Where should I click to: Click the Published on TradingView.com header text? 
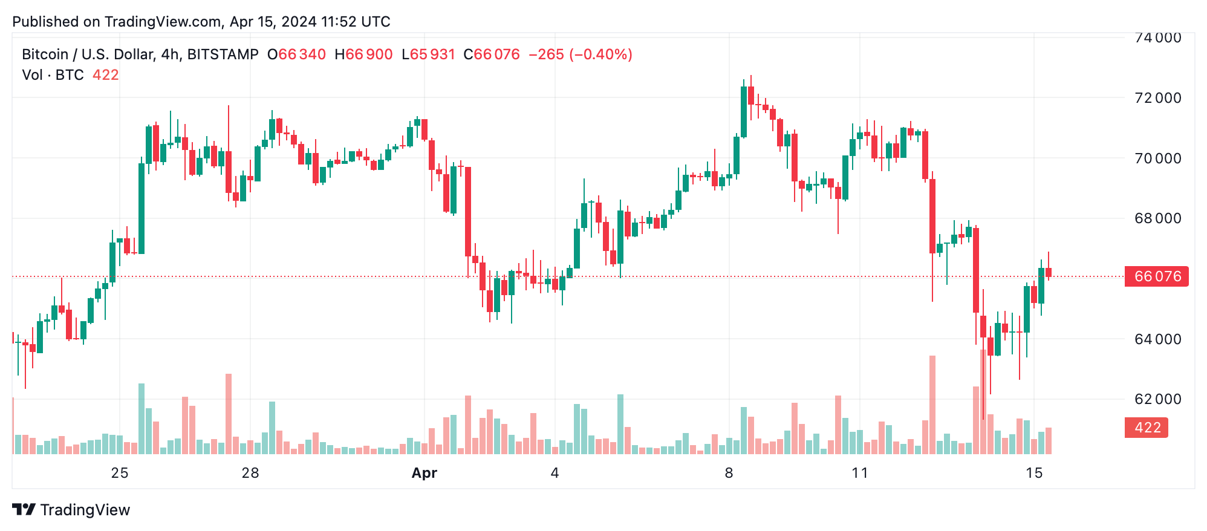(201, 22)
